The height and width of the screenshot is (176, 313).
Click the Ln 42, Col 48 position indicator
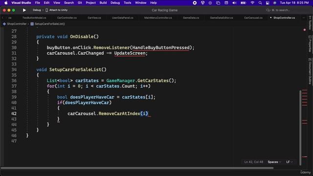tap(254, 162)
